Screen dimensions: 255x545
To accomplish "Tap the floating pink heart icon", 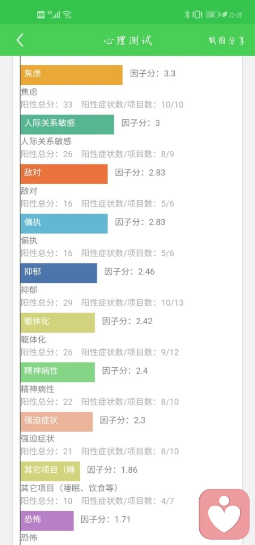I will pos(224,514).
